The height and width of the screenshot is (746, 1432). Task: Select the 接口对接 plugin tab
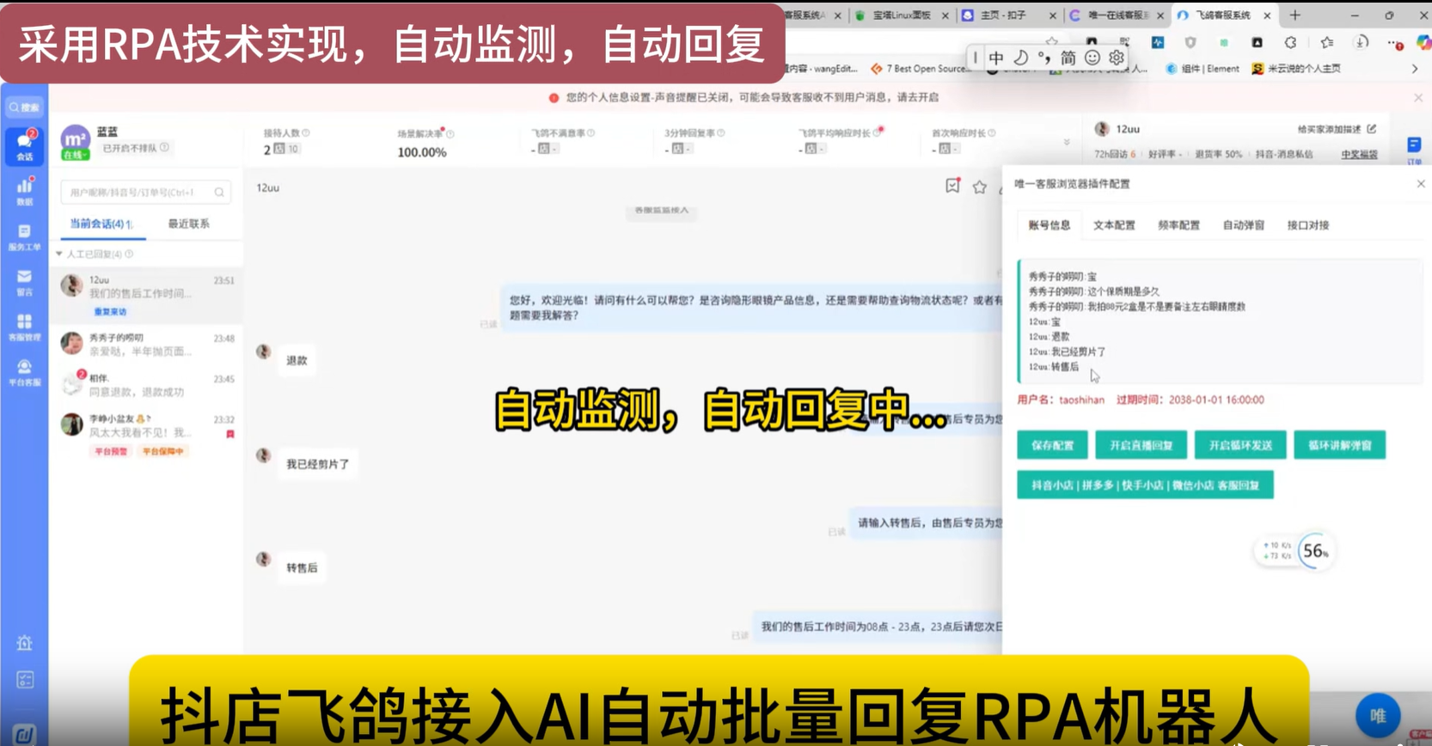click(1307, 225)
